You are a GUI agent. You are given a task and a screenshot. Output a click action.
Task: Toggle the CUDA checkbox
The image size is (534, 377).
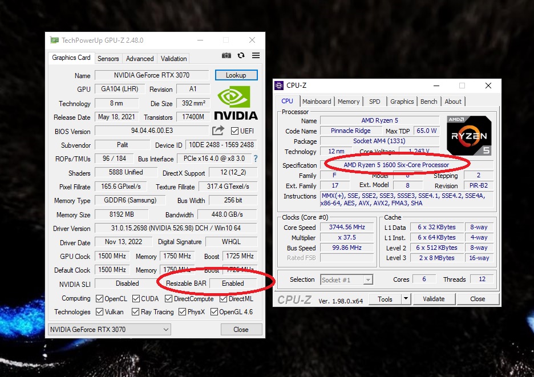[x=136, y=299]
